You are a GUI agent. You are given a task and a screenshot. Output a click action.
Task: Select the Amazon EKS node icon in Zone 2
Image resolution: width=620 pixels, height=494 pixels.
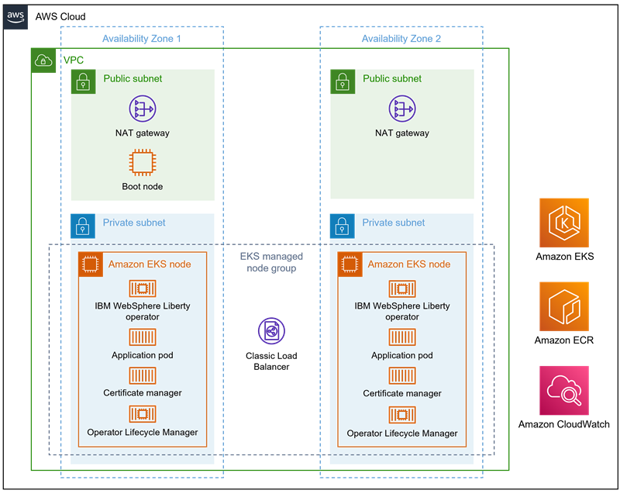(350, 264)
